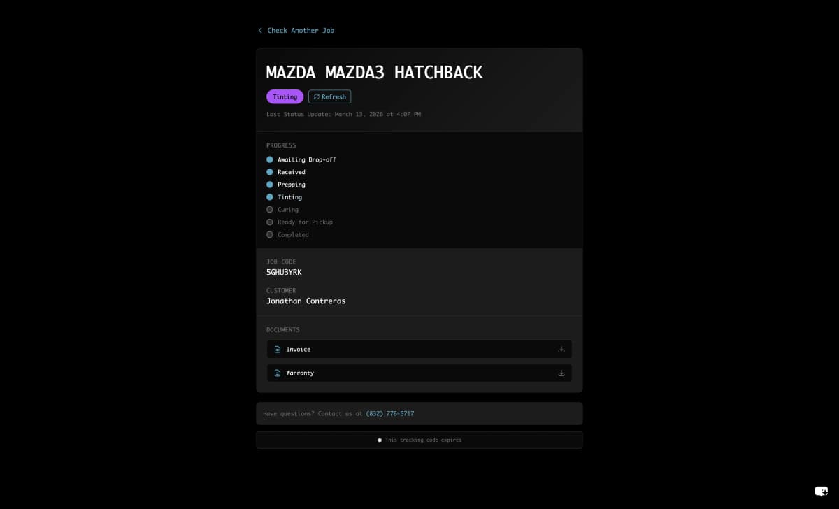
Task: Click the Ready for Pickup progress dot
Action: coord(270,222)
